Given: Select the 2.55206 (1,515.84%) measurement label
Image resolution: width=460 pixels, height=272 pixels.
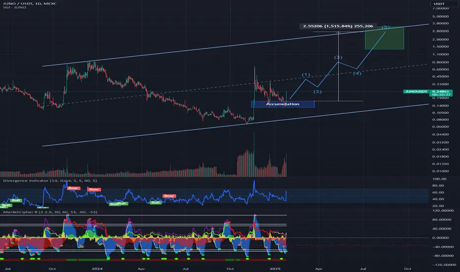Looking at the screenshot, I should click(338, 26).
